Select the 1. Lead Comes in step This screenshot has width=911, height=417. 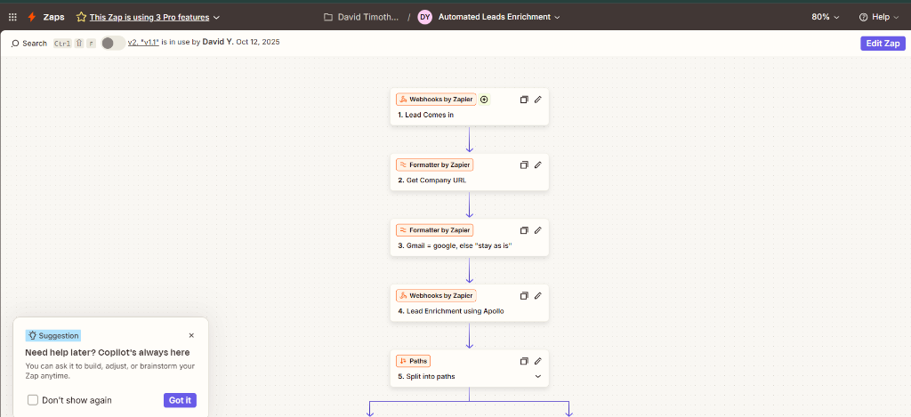click(470, 107)
